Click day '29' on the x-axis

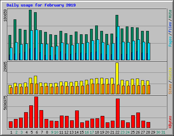pyautogui.click(x=153, y=132)
